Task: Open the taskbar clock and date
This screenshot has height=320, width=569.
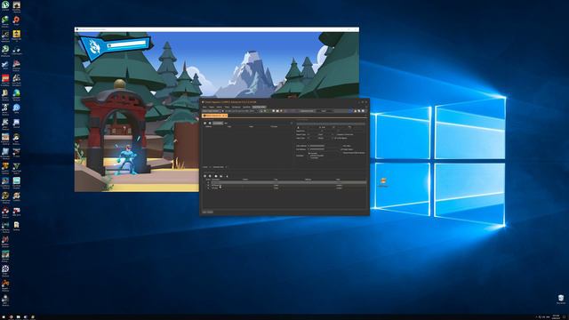Action: click(556, 317)
